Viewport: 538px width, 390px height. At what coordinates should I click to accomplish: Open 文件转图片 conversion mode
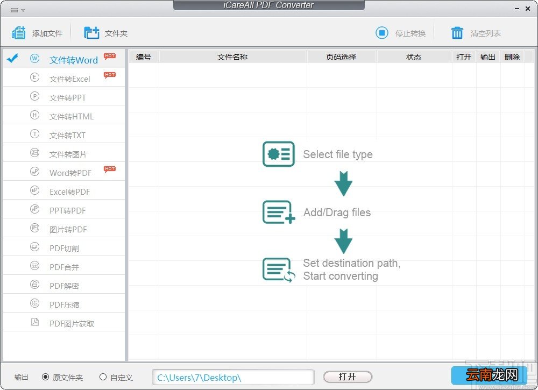click(64, 153)
